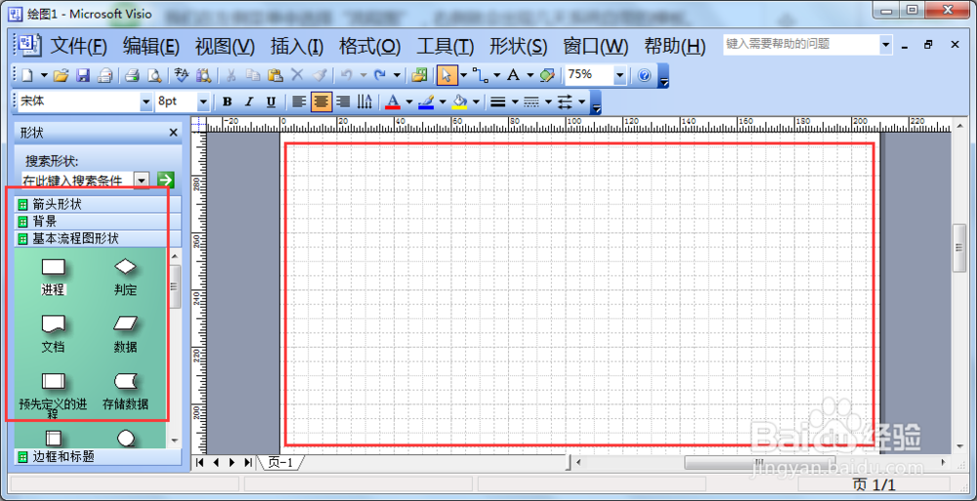Image resolution: width=977 pixels, height=501 pixels.
Task: Open the 视图(V) menu
Action: click(x=225, y=46)
